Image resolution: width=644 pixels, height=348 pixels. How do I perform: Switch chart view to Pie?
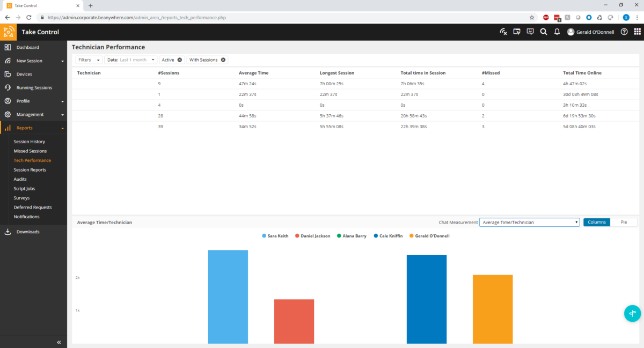pos(624,222)
